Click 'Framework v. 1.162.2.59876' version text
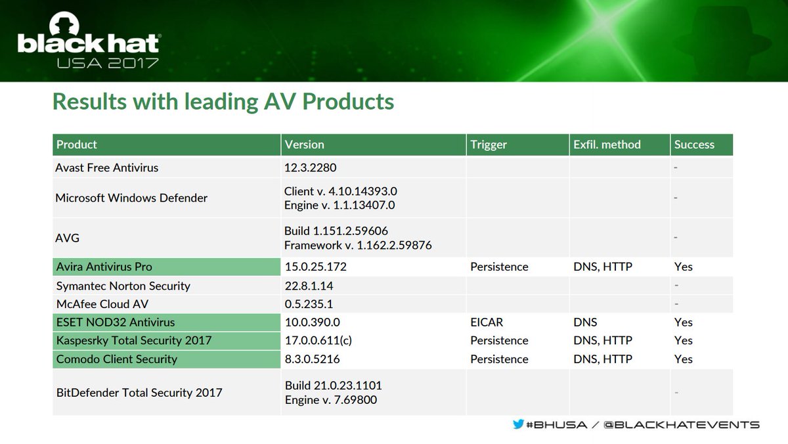 358,245
